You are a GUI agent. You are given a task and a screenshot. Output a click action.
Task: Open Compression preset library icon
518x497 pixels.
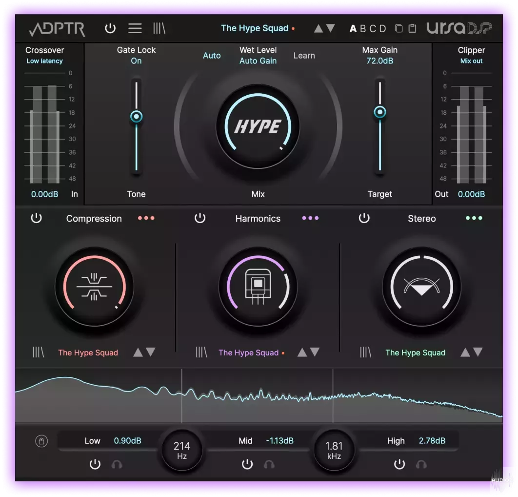pos(39,352)
